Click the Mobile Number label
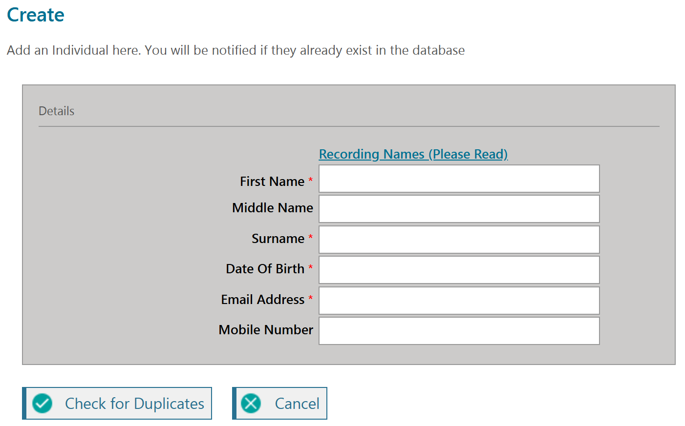The image size is (685, 426). [266, 330]
